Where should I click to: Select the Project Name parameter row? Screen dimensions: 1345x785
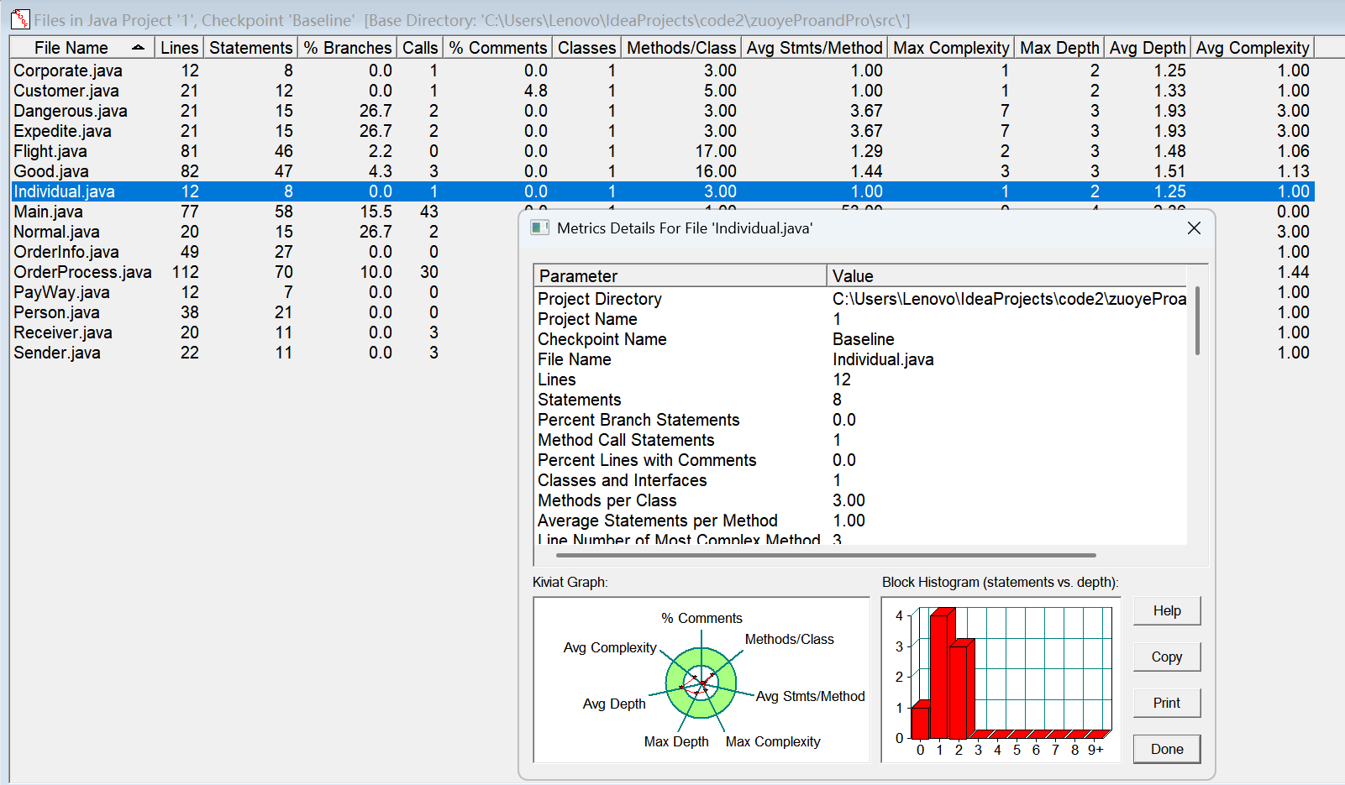[x=861, y=319]
